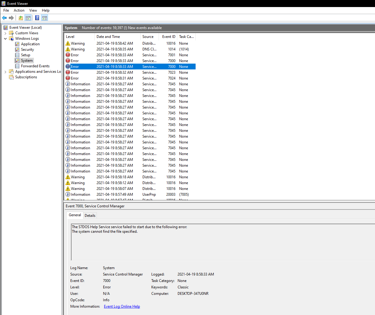
Task: Open the View menu
Action: tap(33, 10)
